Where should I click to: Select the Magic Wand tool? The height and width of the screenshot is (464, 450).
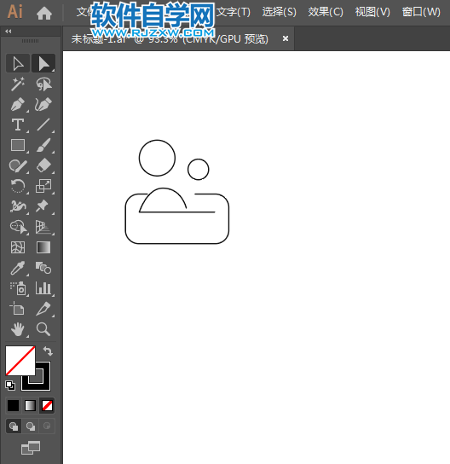tap(18, 84)
